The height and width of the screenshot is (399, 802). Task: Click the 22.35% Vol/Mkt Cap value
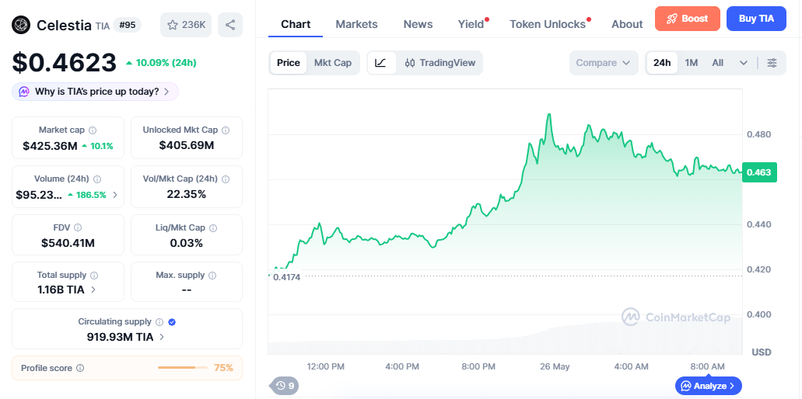pos(187,194)
